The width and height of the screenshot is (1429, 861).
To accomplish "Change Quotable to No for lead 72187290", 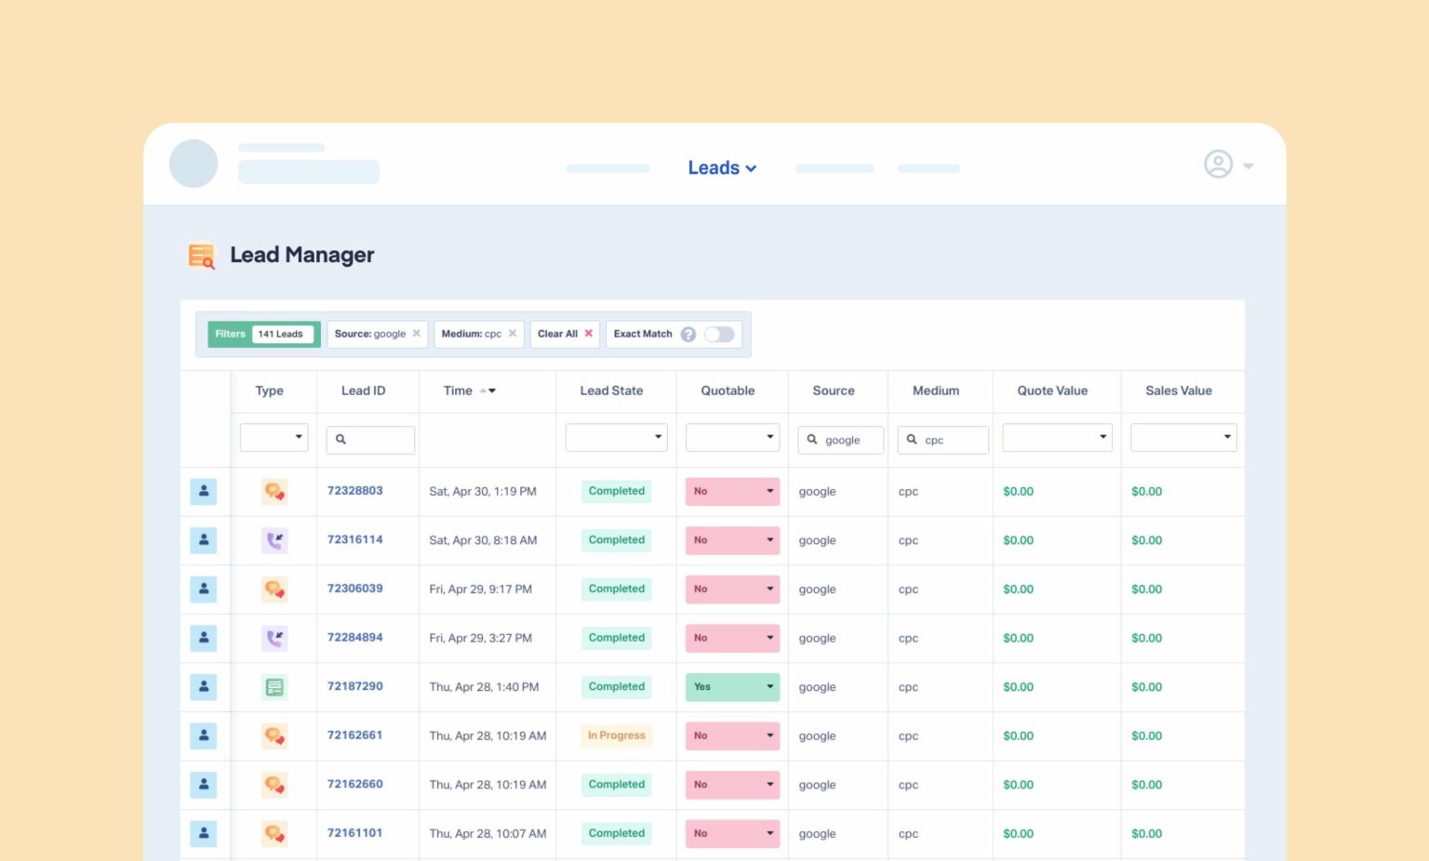I will [x=769, y=686].
